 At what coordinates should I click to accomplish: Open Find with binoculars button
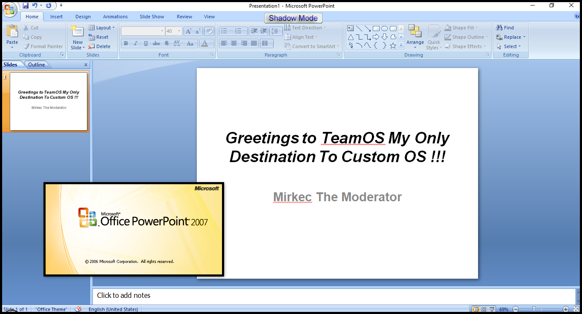coord(505,28)
